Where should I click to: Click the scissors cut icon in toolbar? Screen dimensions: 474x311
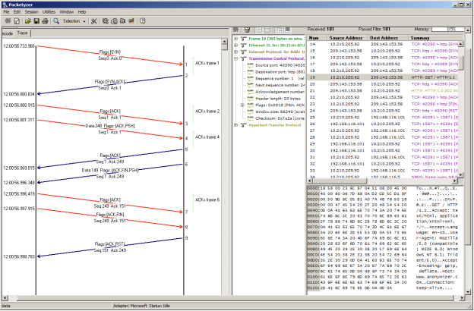[94, 21]
